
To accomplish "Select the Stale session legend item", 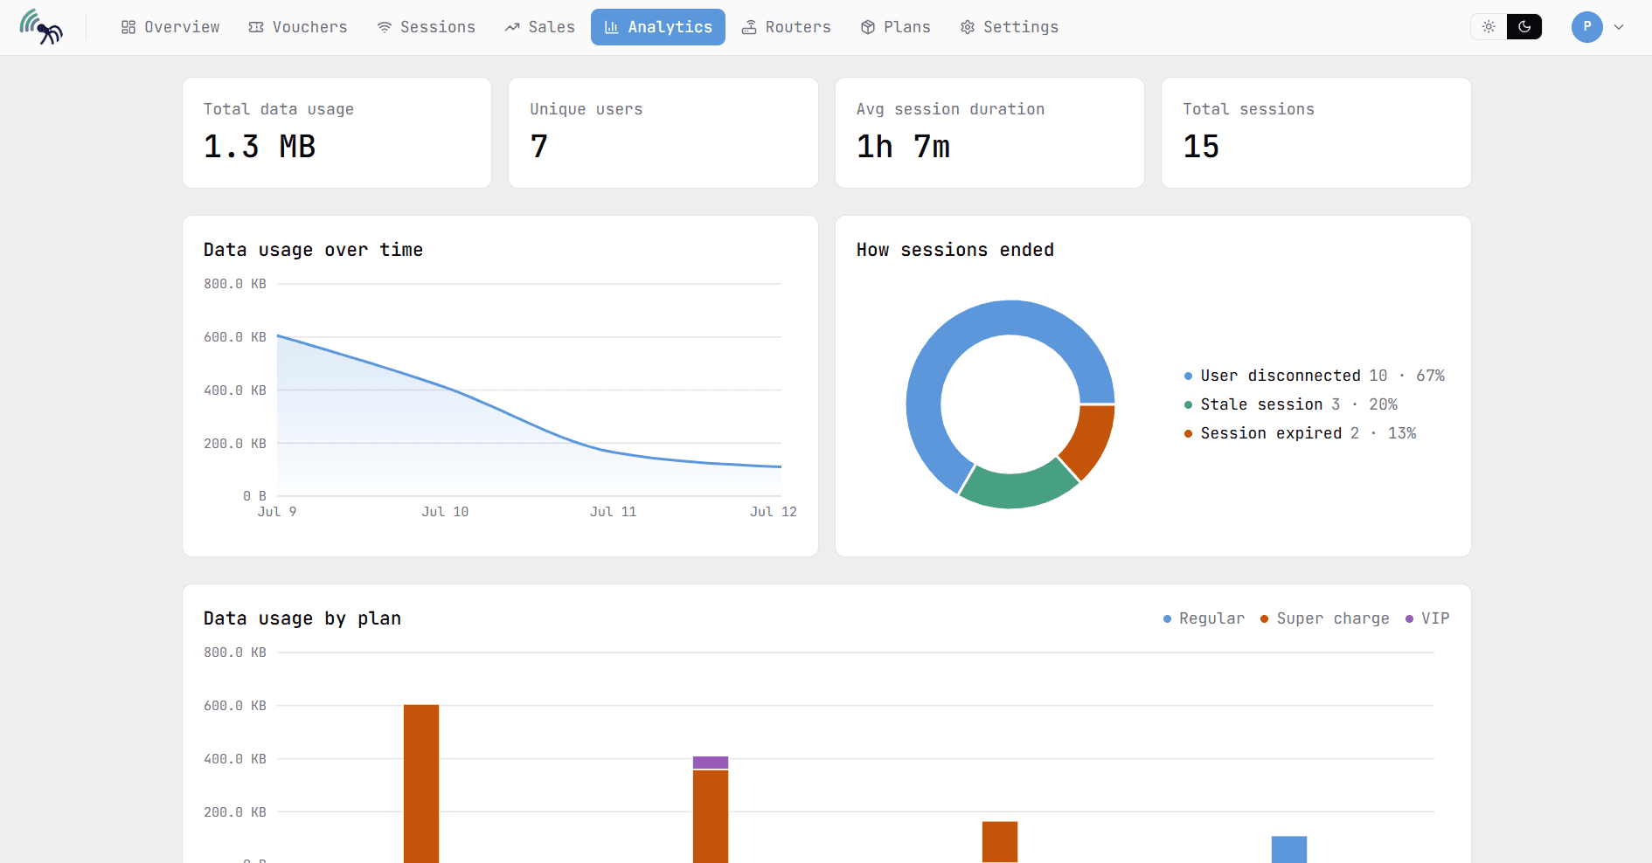I will coord(1290,404).
